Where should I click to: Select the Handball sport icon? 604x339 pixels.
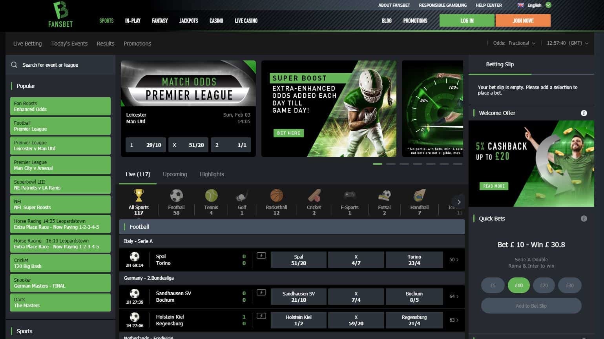(420, 195)
